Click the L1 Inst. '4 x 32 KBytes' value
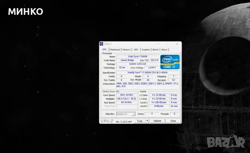The width and height of the screenshot is (250, 153). click(x=159, y=99)
